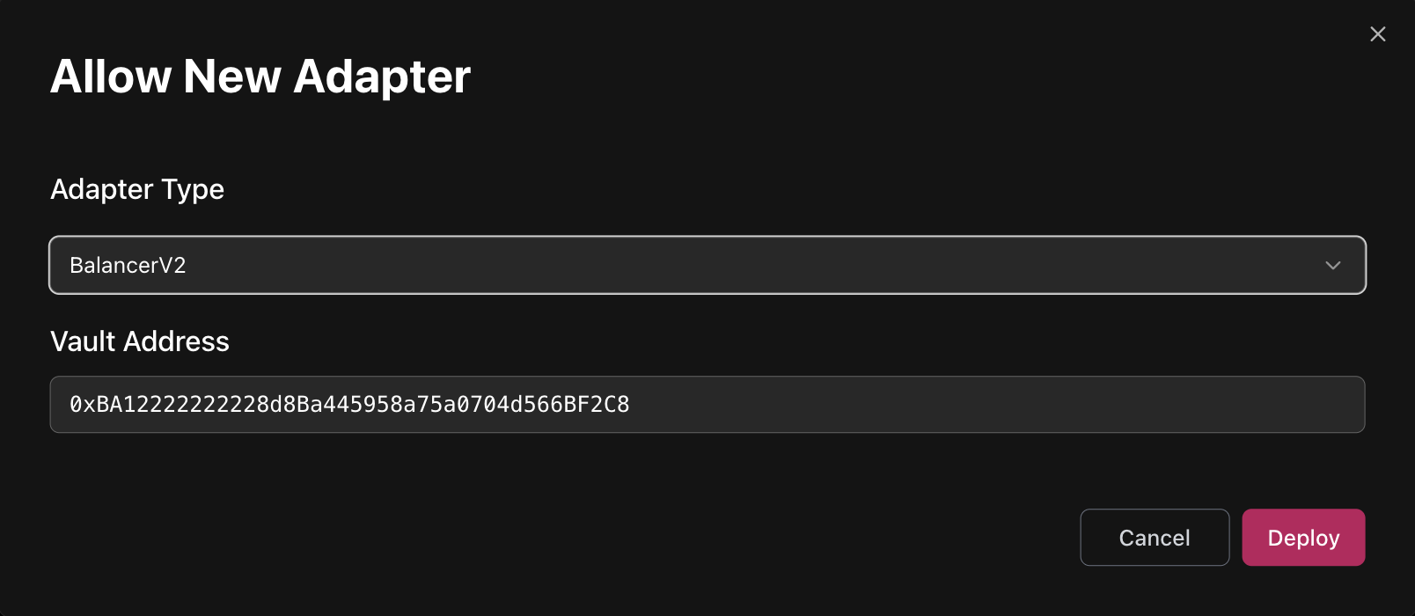Click the Adapter Type label
1415x616 pixels.
[137, 189]
